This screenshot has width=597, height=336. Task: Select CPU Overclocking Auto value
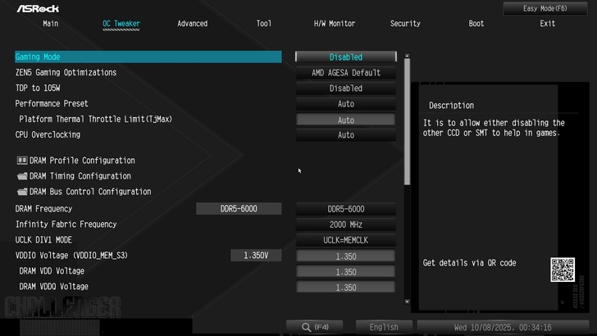pos(345,135)
